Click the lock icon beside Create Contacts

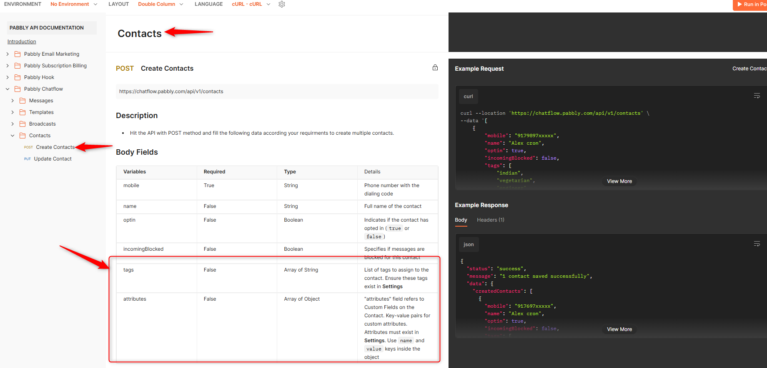coord(435,67)
